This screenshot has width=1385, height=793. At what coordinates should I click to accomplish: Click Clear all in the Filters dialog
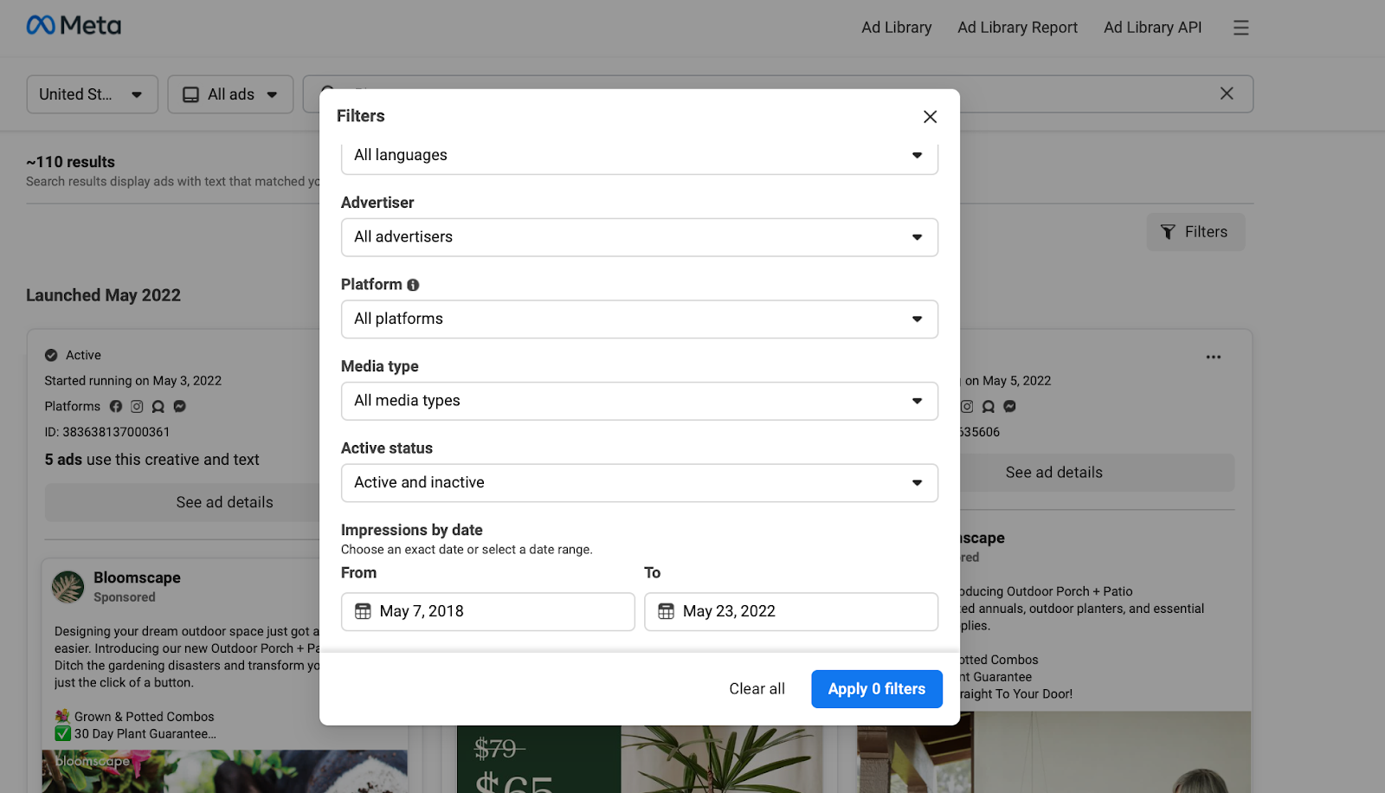[x=756, y=688]
